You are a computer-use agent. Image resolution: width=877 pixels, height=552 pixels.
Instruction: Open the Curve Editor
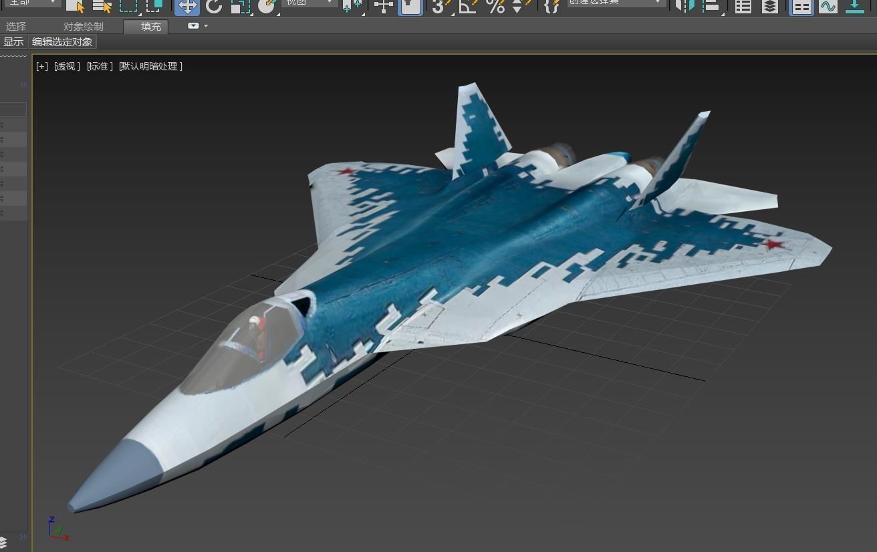(x=828, y=7)
